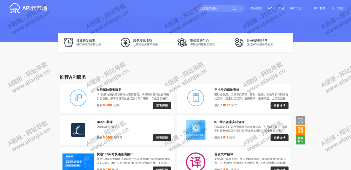Screen dimensions: 351x170
Task: Click the 繁荣数据生态 heading
Action: coord(199,41)
